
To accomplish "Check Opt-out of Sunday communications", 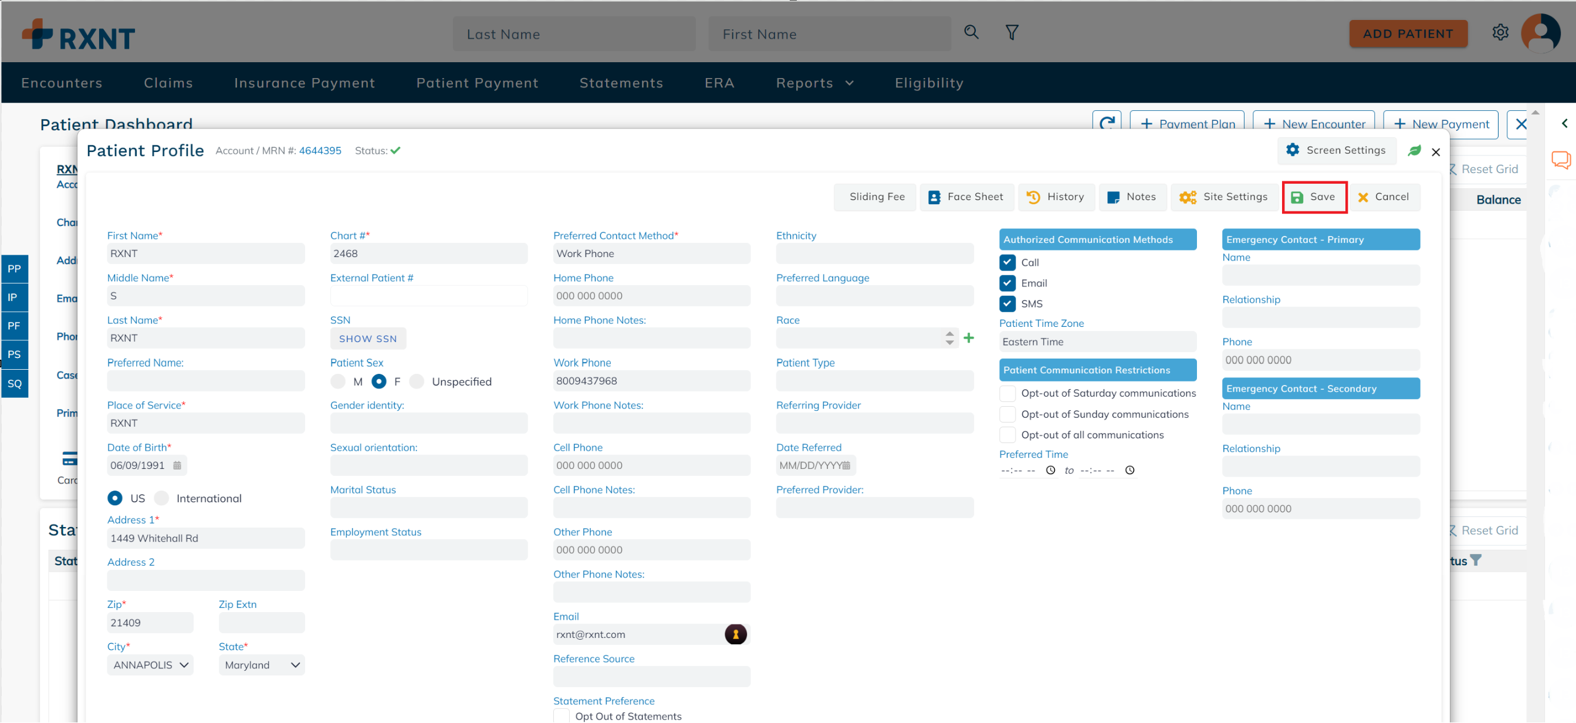I will 1007,414.
